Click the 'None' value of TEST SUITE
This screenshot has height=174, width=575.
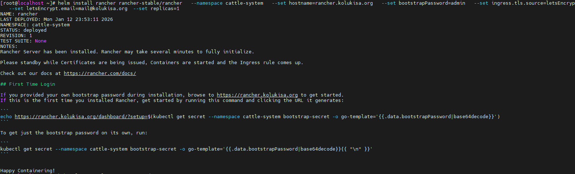pos(40,41)
